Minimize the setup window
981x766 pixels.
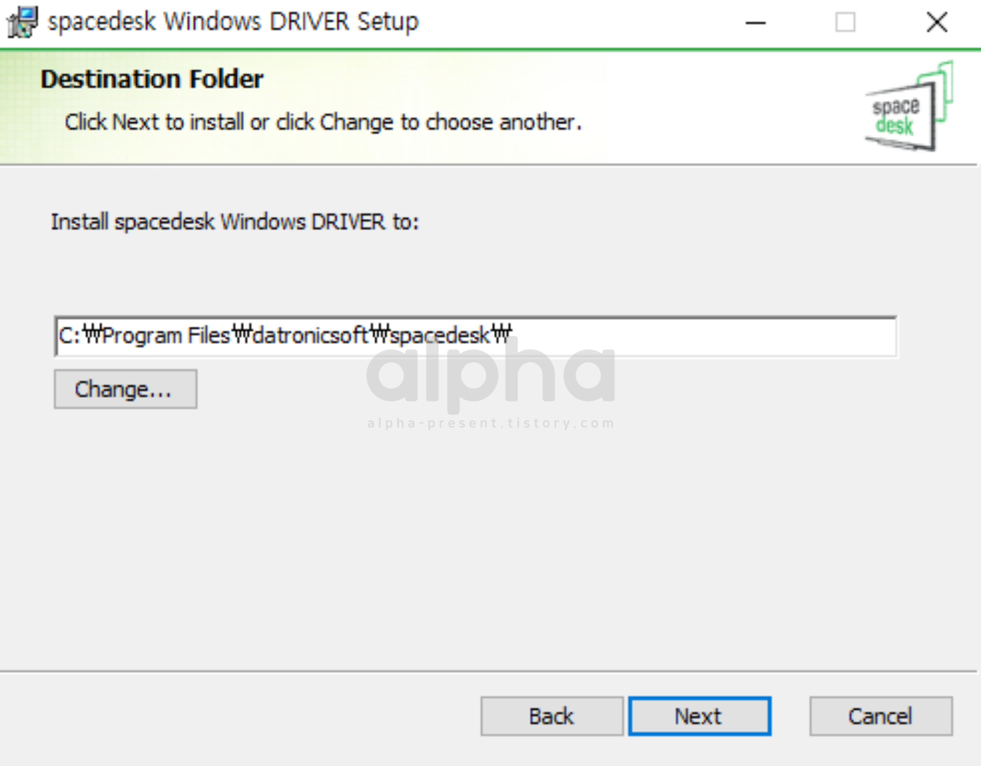click(x=756, y=23)
